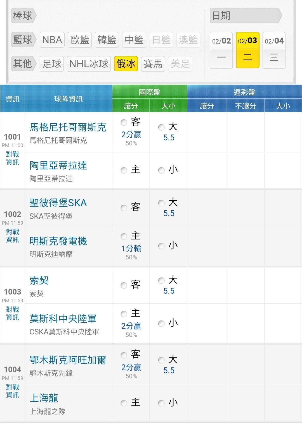Screen dimensions: 302x431
Task: Open team link 聖彼得堡SKA
Action: tap(58, 203)
